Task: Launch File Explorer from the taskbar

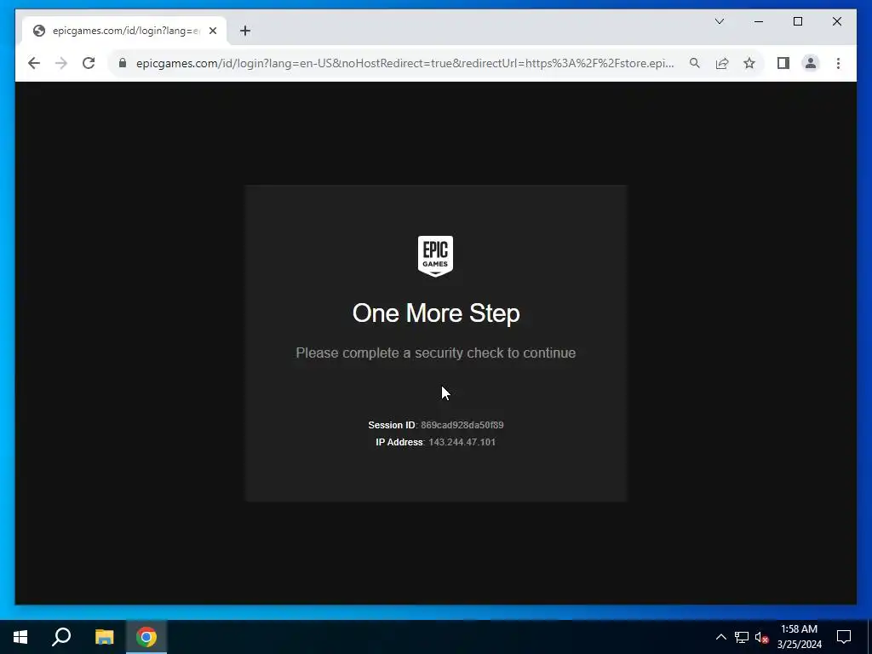Action: pyautogui.click(x=104, y=637)
